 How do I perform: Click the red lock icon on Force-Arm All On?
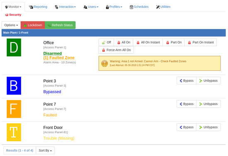coord(104,50)
